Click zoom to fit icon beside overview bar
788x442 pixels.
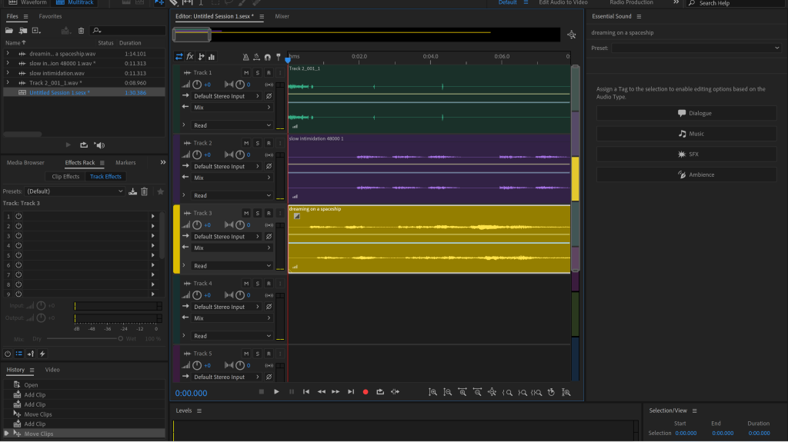pos(572,35)
